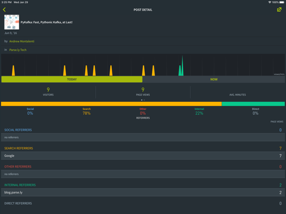Switch to the TODAY tab
The image size is (286, 214).
tap(72, 79)
